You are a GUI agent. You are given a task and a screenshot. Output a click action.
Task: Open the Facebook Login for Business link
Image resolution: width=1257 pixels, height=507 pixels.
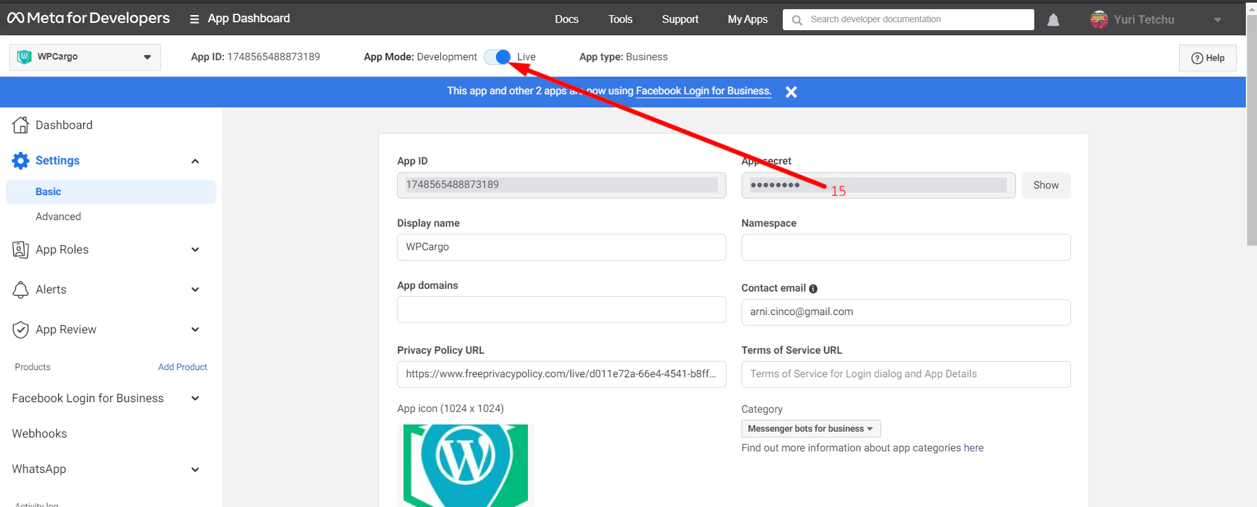pos(703,91)
